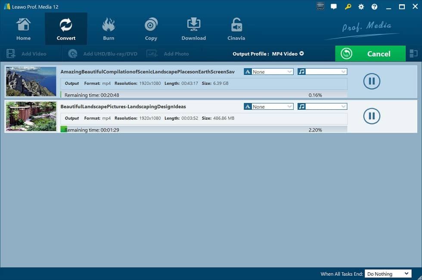Switch to the Convert module
Viewport: 422px width, 280px height.
pyautogui.click(x=66, y=29)
